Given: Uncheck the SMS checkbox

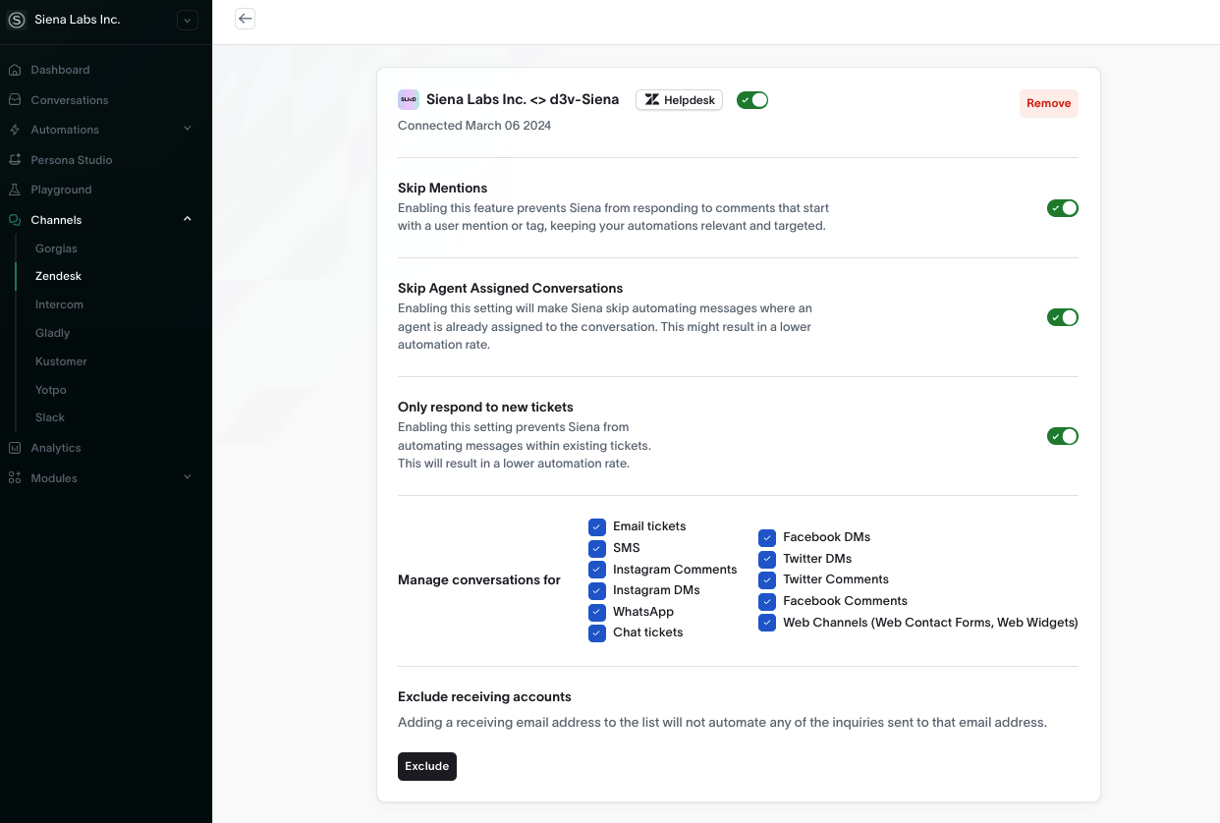Looking at the screenshot, I should 597,548.
